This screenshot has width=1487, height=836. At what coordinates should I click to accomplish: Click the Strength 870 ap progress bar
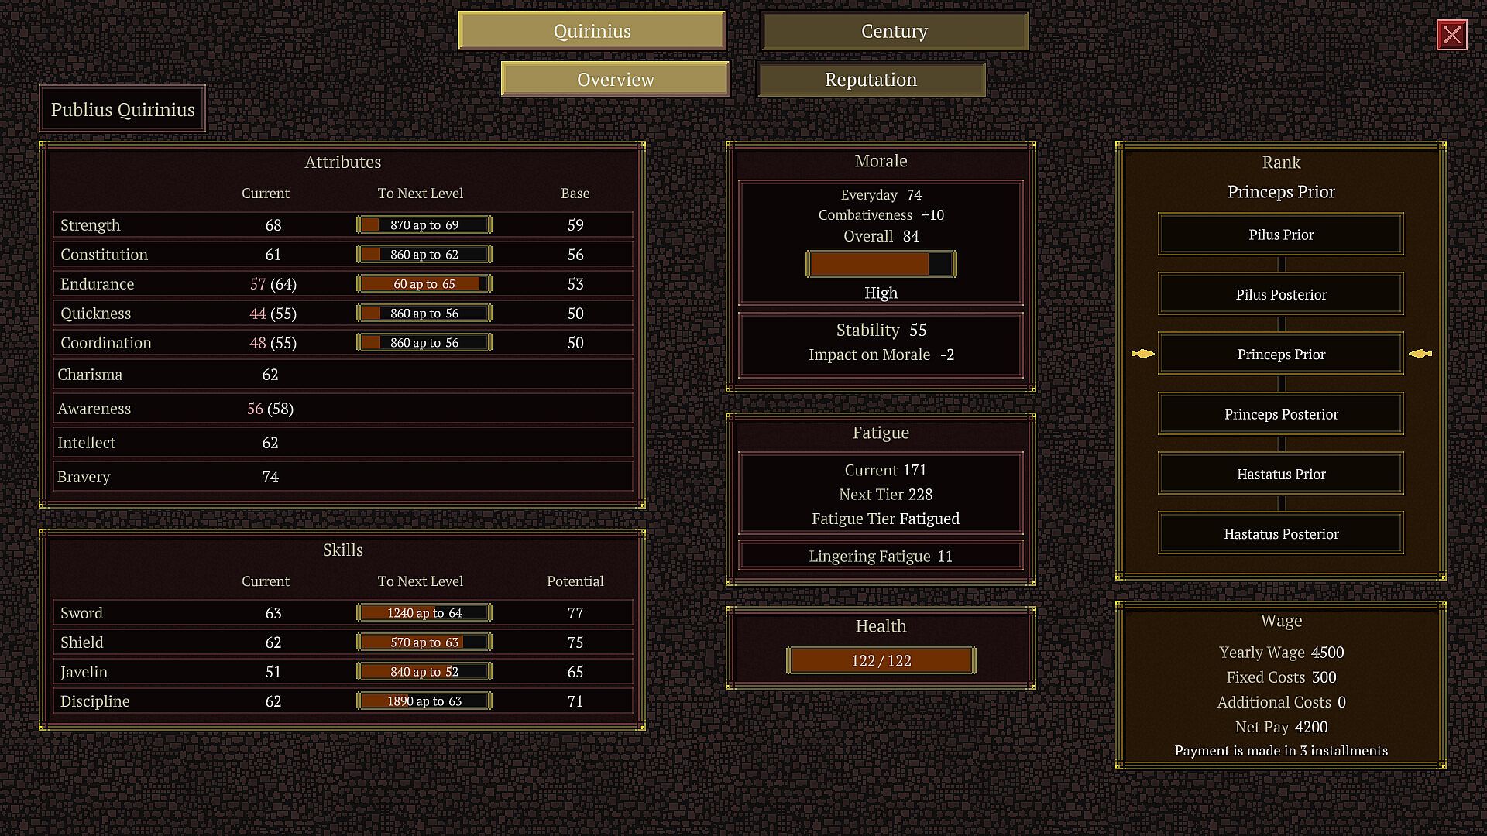pyautogui.click(x=424, y=225)
